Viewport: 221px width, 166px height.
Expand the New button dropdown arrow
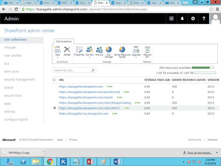click(x=57, y=57)
